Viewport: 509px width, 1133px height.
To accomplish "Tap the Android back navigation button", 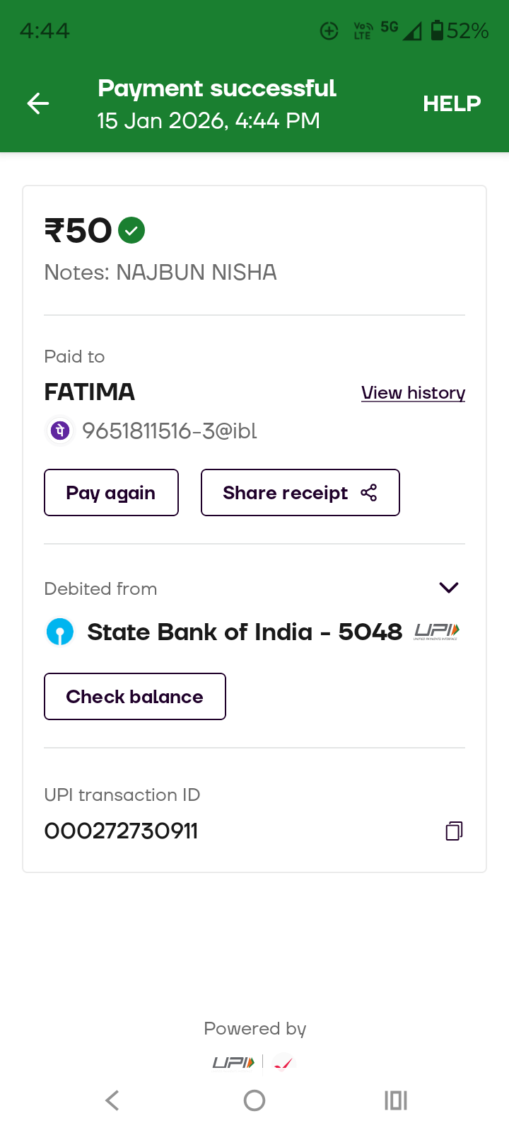I will [x=112, y=1100].
